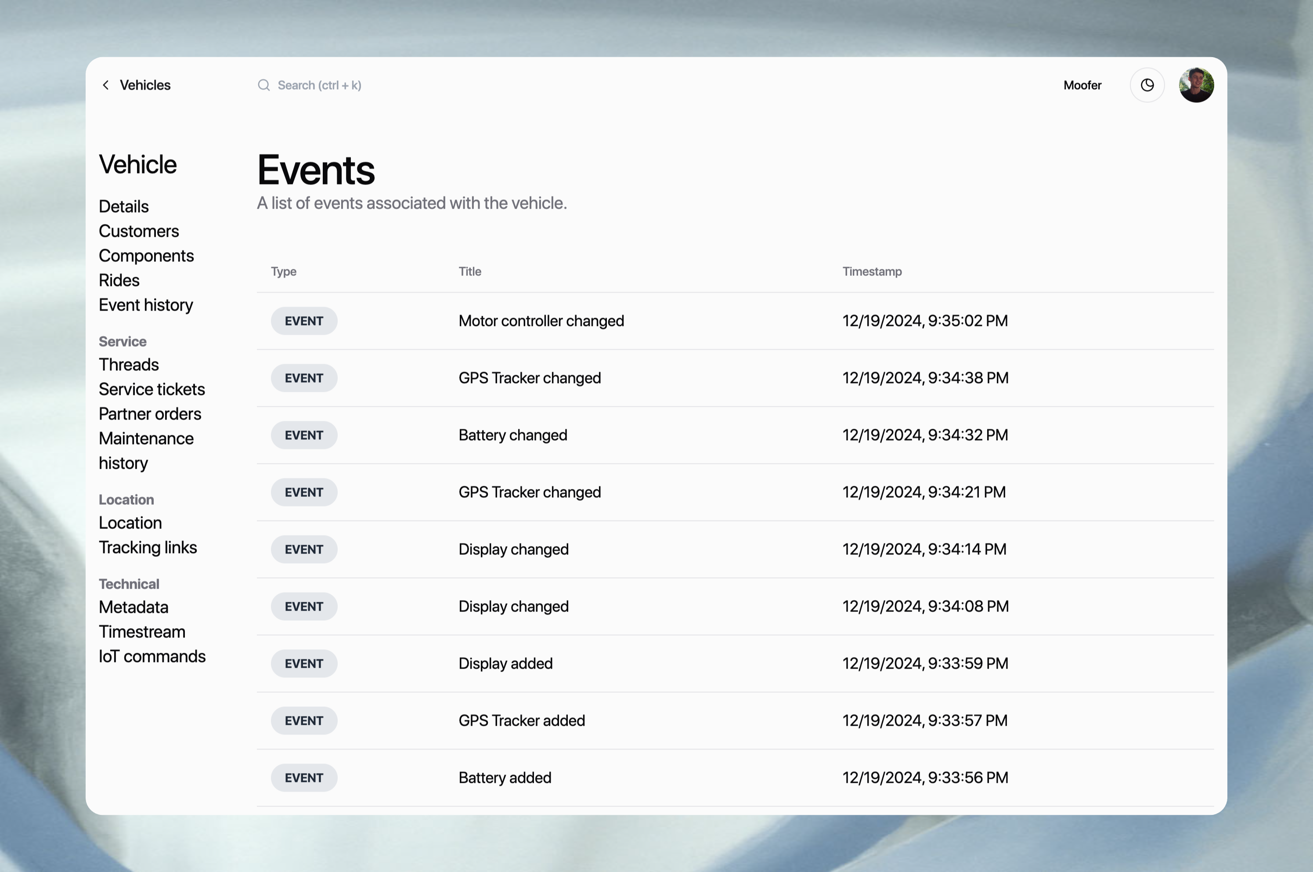Viewport: 1313px width, 872px height.
Task: Select Display changed at 9:34:14 PM
Action: 513,550
